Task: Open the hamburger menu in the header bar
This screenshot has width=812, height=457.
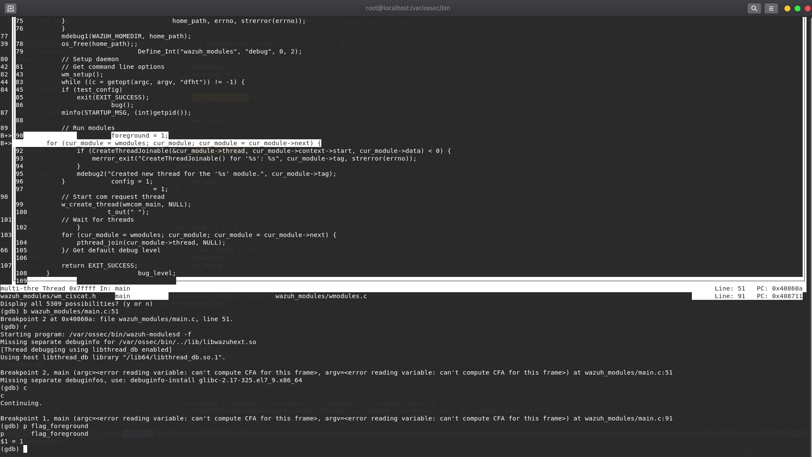Action: (771, 8)
